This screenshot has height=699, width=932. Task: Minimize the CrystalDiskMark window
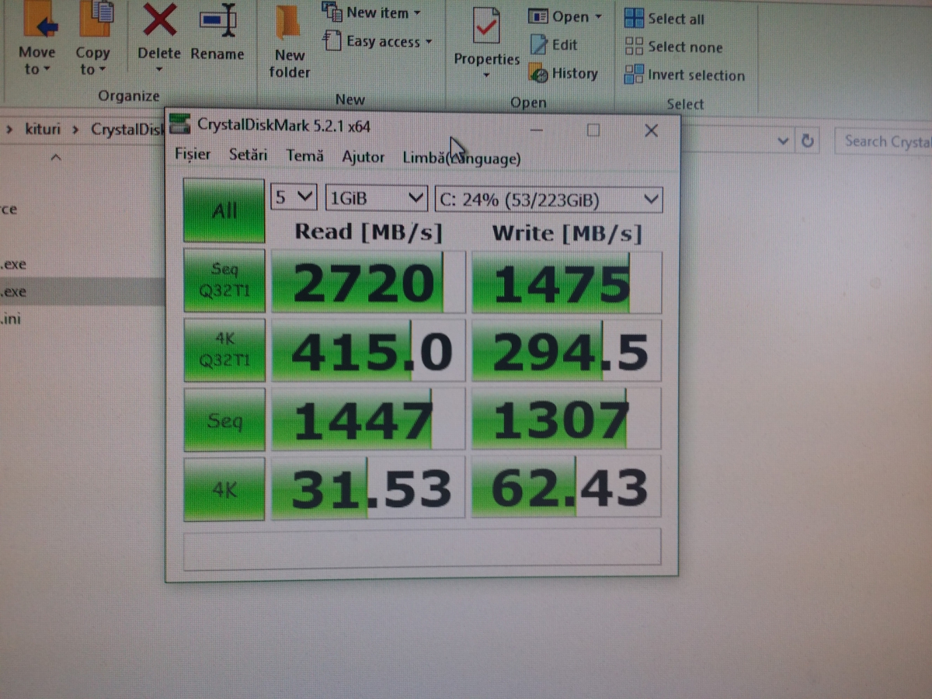(x=538, y=130)
